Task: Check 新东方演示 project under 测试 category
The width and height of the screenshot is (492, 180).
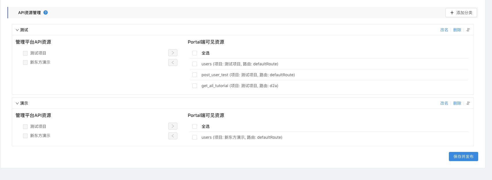Action: [x=25, y=62]
